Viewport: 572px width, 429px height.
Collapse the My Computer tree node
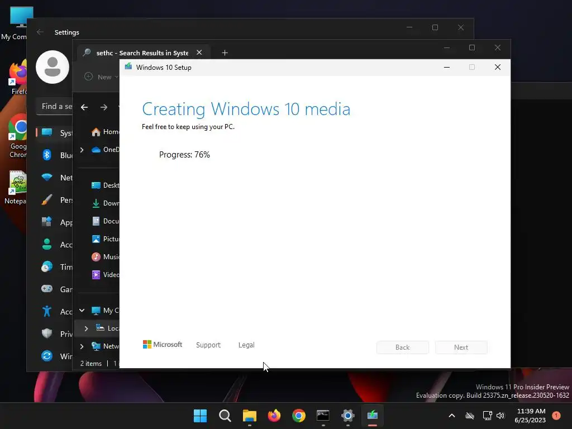(82, 311)
